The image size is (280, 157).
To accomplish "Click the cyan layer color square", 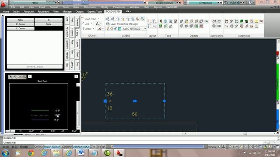I will tap(119, 29).
